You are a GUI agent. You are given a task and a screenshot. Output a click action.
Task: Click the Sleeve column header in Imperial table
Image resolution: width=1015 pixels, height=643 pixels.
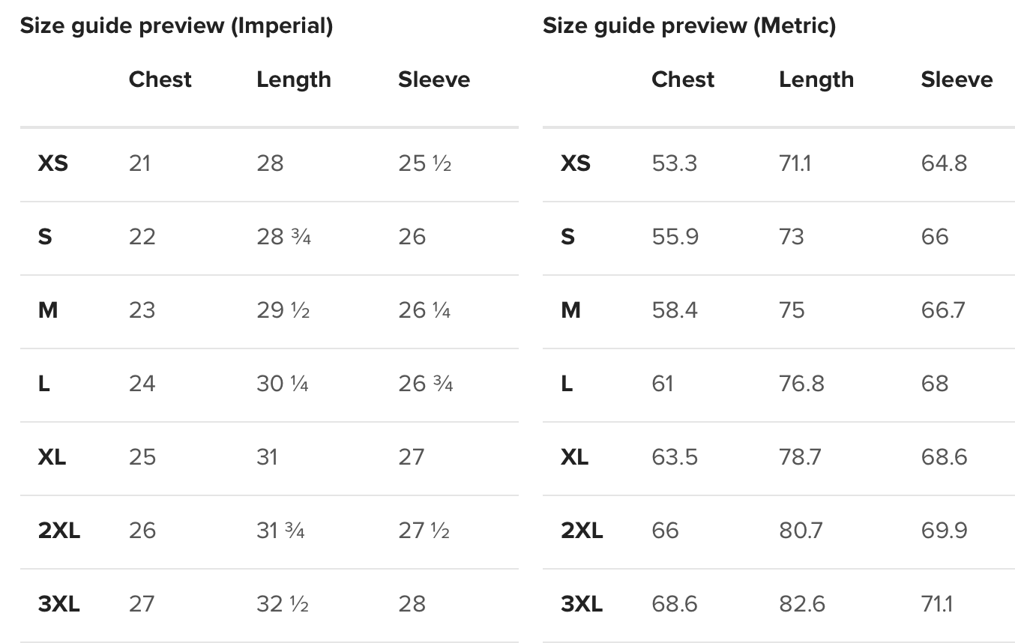point(434,79)
